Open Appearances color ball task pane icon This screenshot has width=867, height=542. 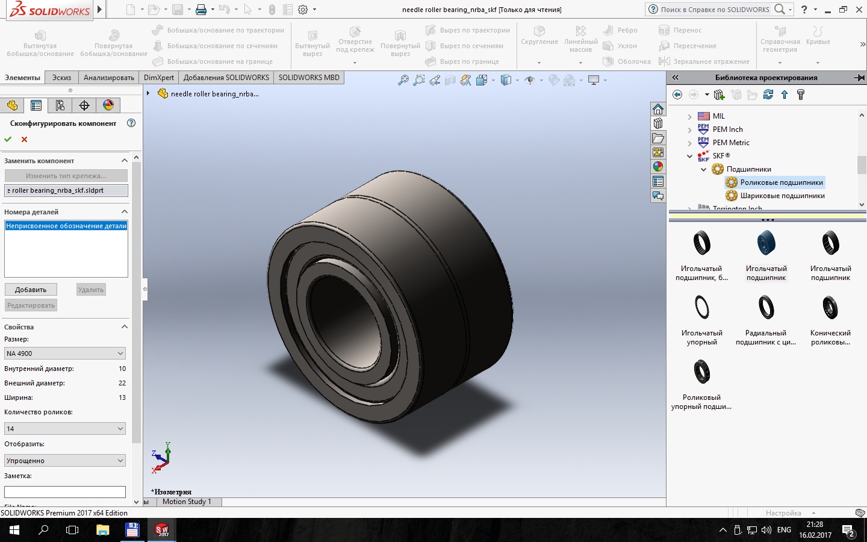658,167
